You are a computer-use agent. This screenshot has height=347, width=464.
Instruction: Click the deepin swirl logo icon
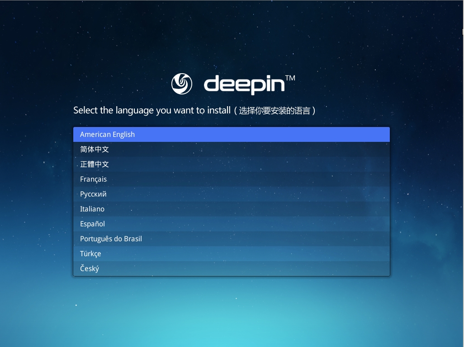pos(182,84)
